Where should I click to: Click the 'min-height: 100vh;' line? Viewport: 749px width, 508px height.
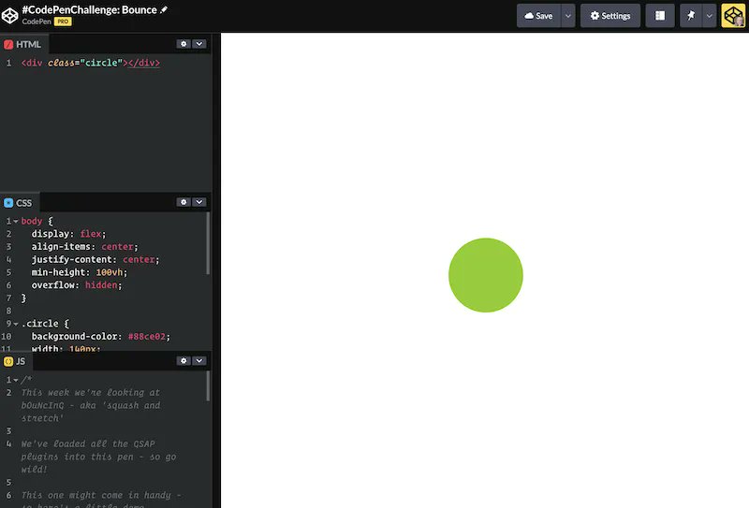pos(80,272)
